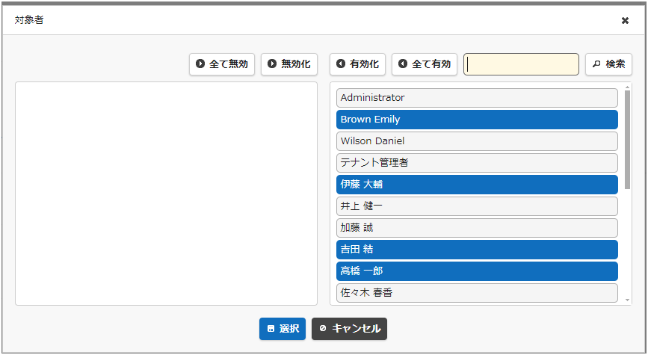Confirm with the 選択 button
Screen dimensions: 648x355
(x=283, y=329)
